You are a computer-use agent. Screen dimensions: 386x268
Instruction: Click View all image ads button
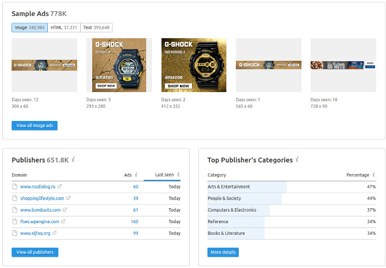pos(34,125)
